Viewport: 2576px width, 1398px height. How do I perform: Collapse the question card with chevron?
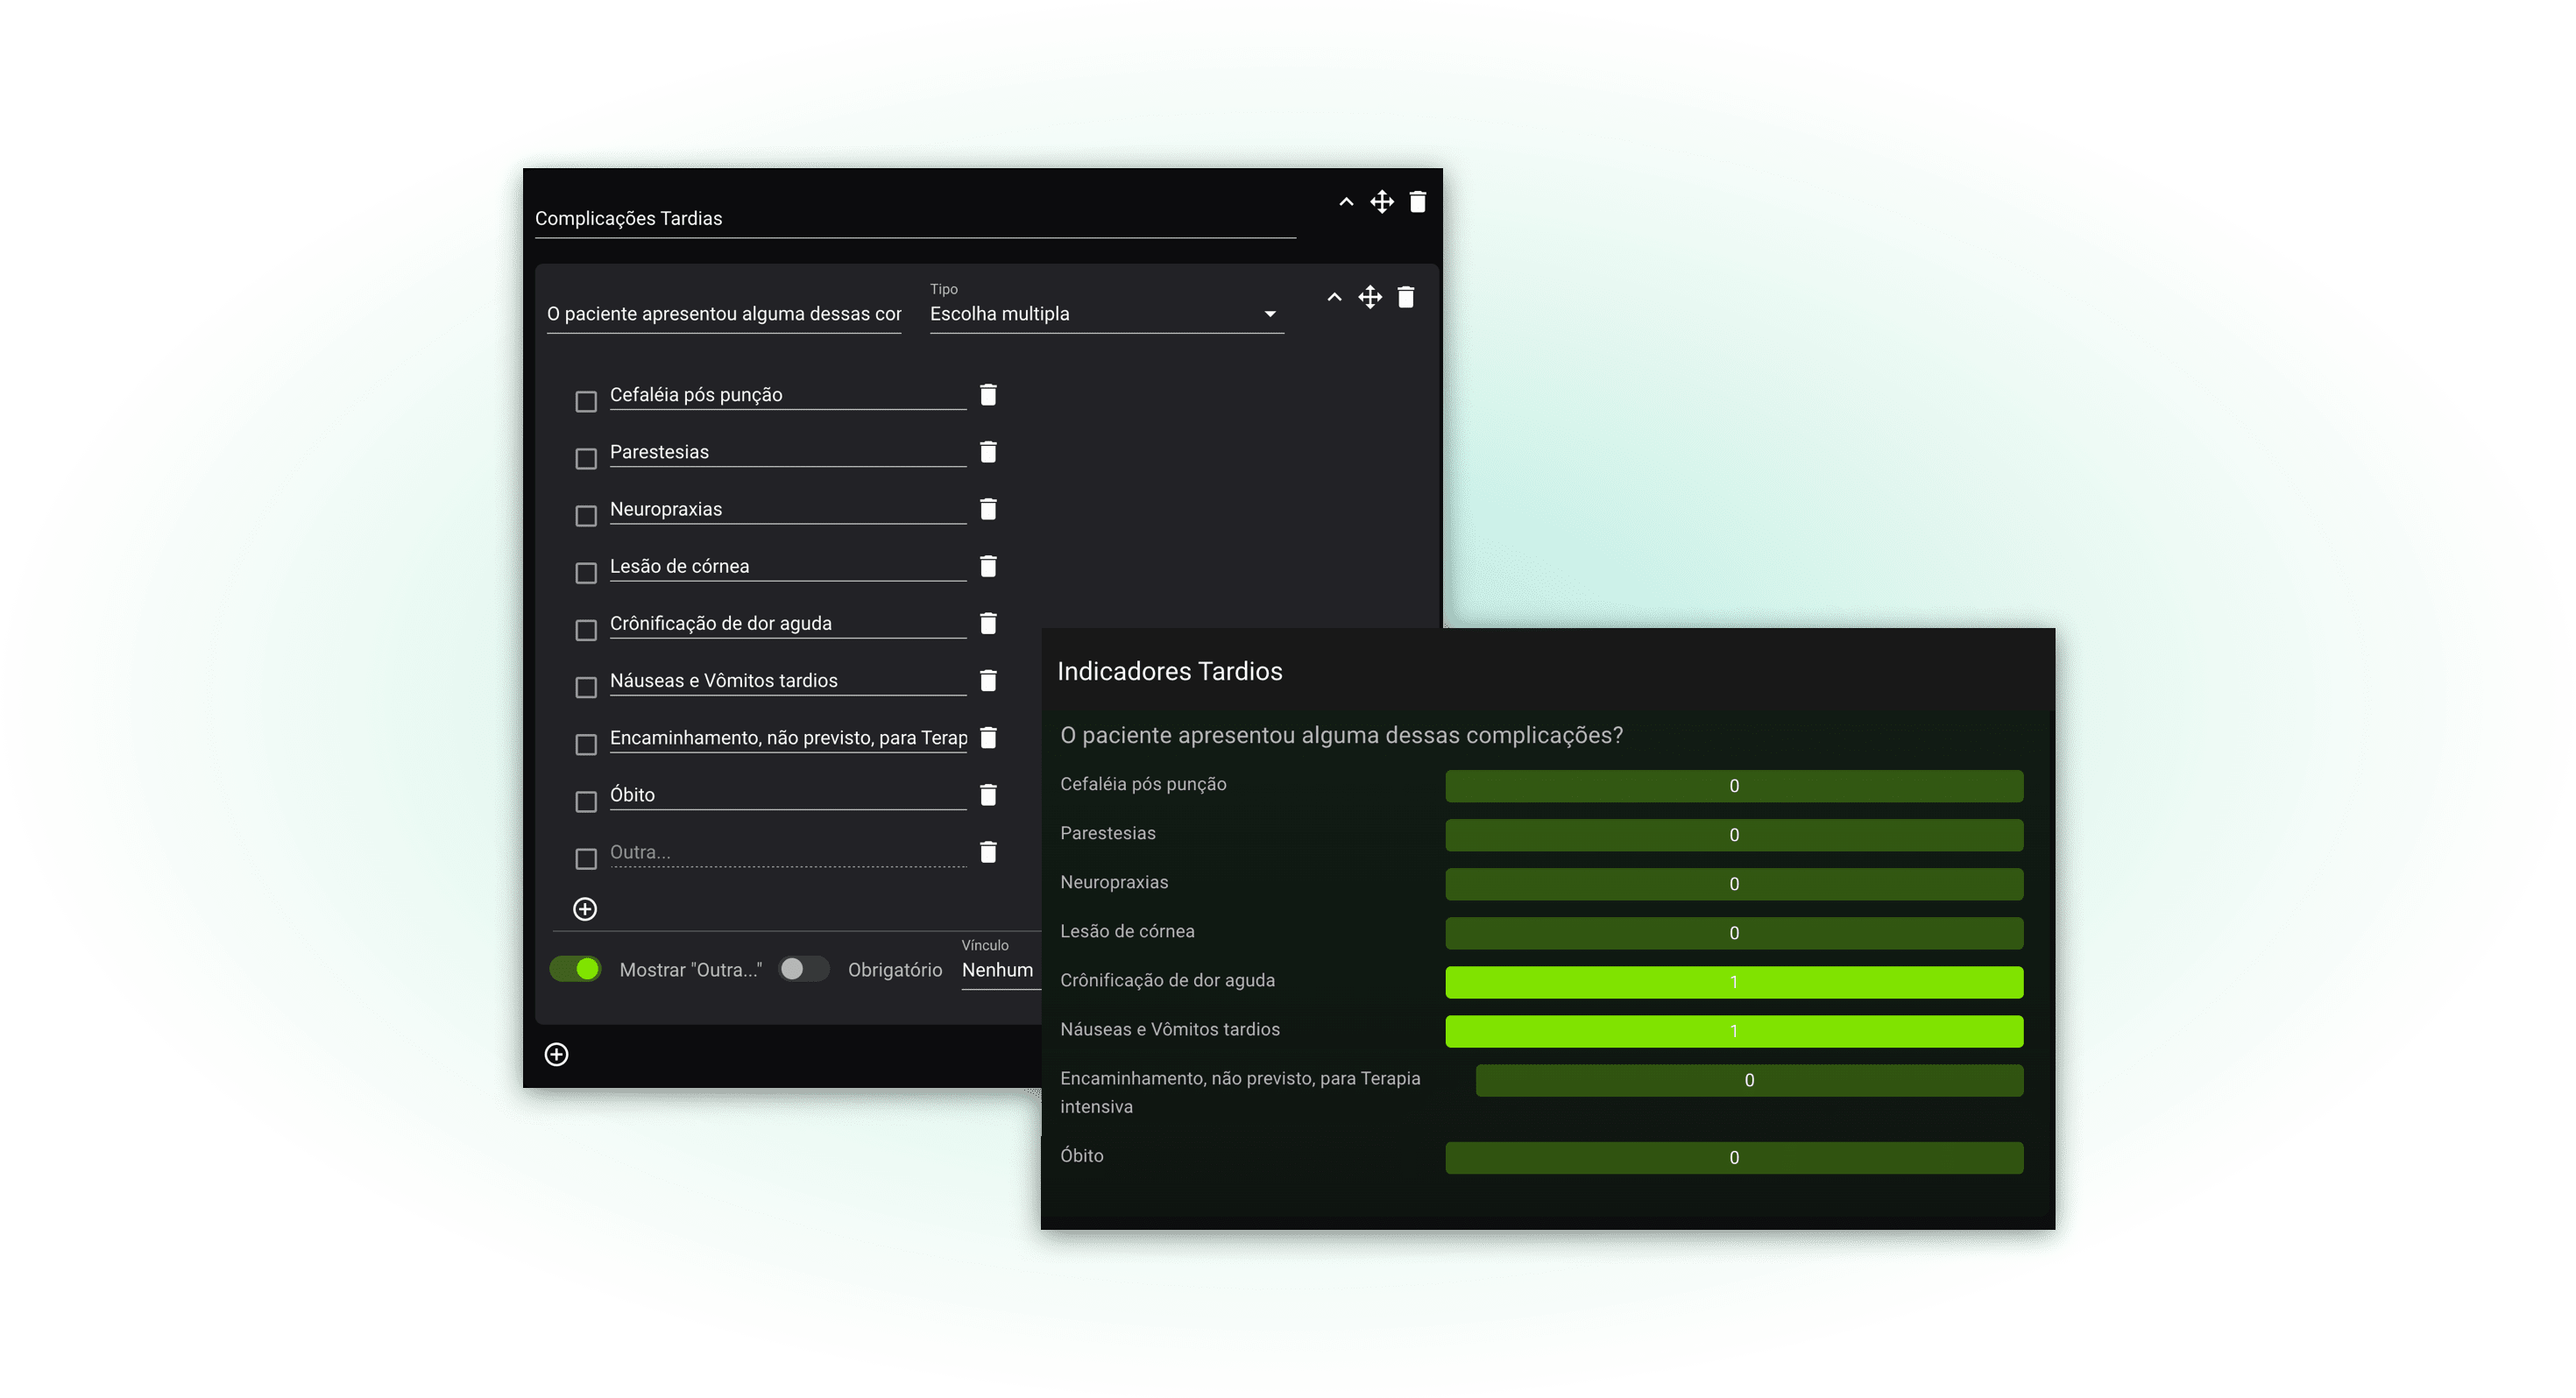pos(1334,297)
